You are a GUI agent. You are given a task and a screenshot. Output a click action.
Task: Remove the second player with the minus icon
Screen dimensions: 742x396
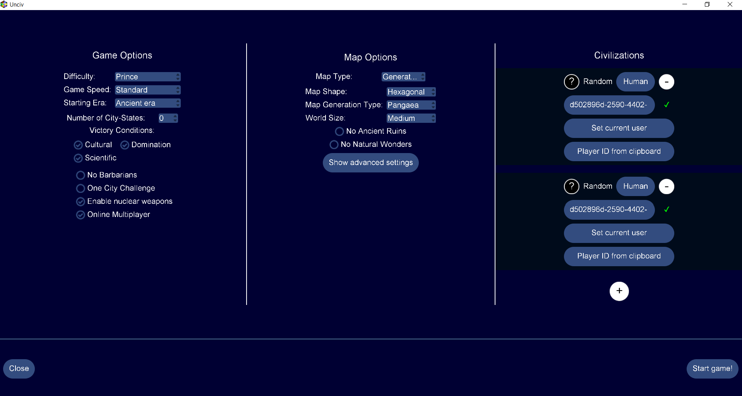click(x=667, y=186)
